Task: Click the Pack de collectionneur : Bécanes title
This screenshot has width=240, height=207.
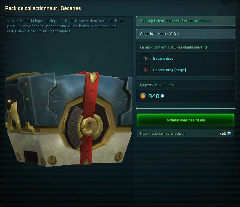Action: point(43,8)
